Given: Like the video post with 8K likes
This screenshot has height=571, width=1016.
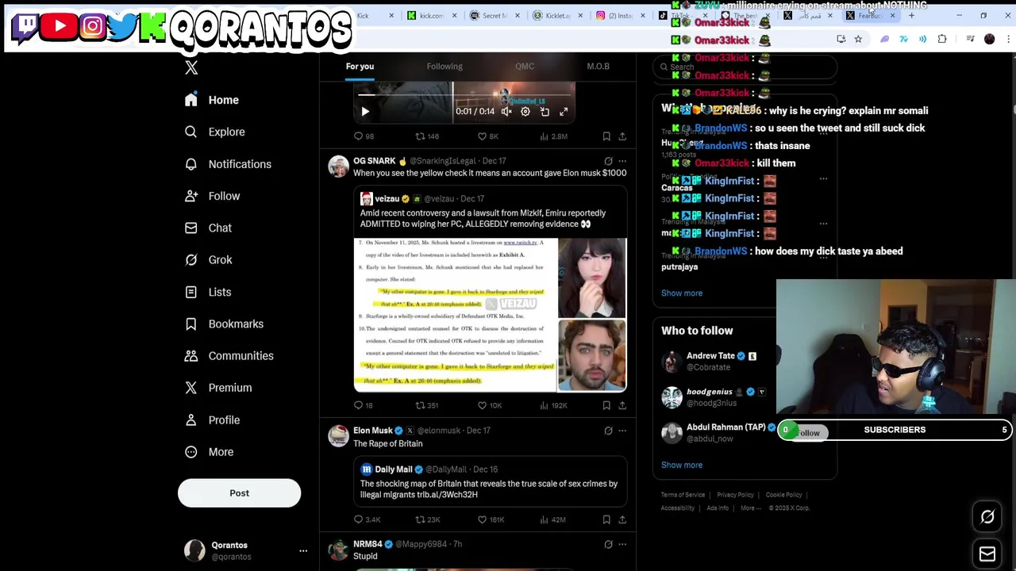Looking at the screenshot, I should click(x=488, y=136).
